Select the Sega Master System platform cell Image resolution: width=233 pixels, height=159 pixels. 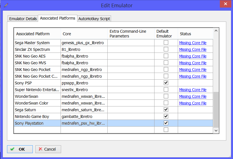(37, 43)
